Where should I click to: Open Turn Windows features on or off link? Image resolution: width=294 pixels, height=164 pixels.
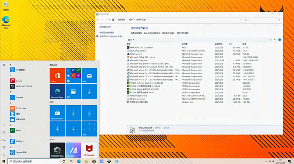pos(111,36)
